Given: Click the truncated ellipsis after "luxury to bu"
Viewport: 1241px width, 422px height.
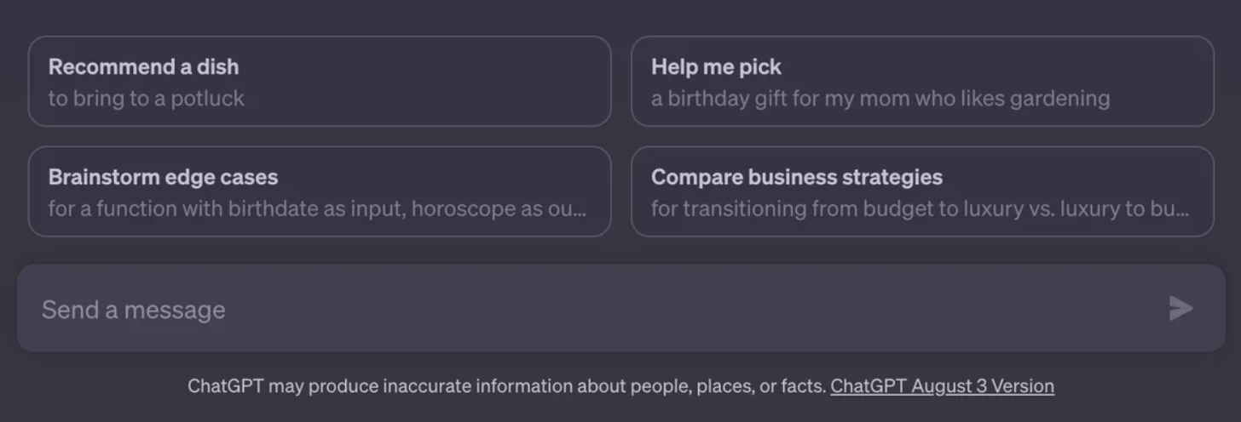Looking at the screenshot, I should coord(1181,210).
